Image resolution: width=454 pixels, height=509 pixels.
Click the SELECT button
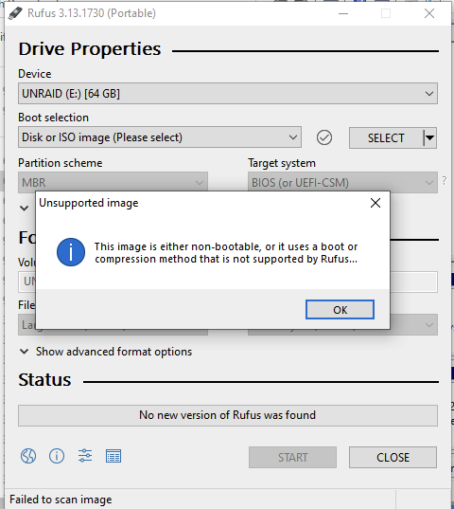point(386,138)
